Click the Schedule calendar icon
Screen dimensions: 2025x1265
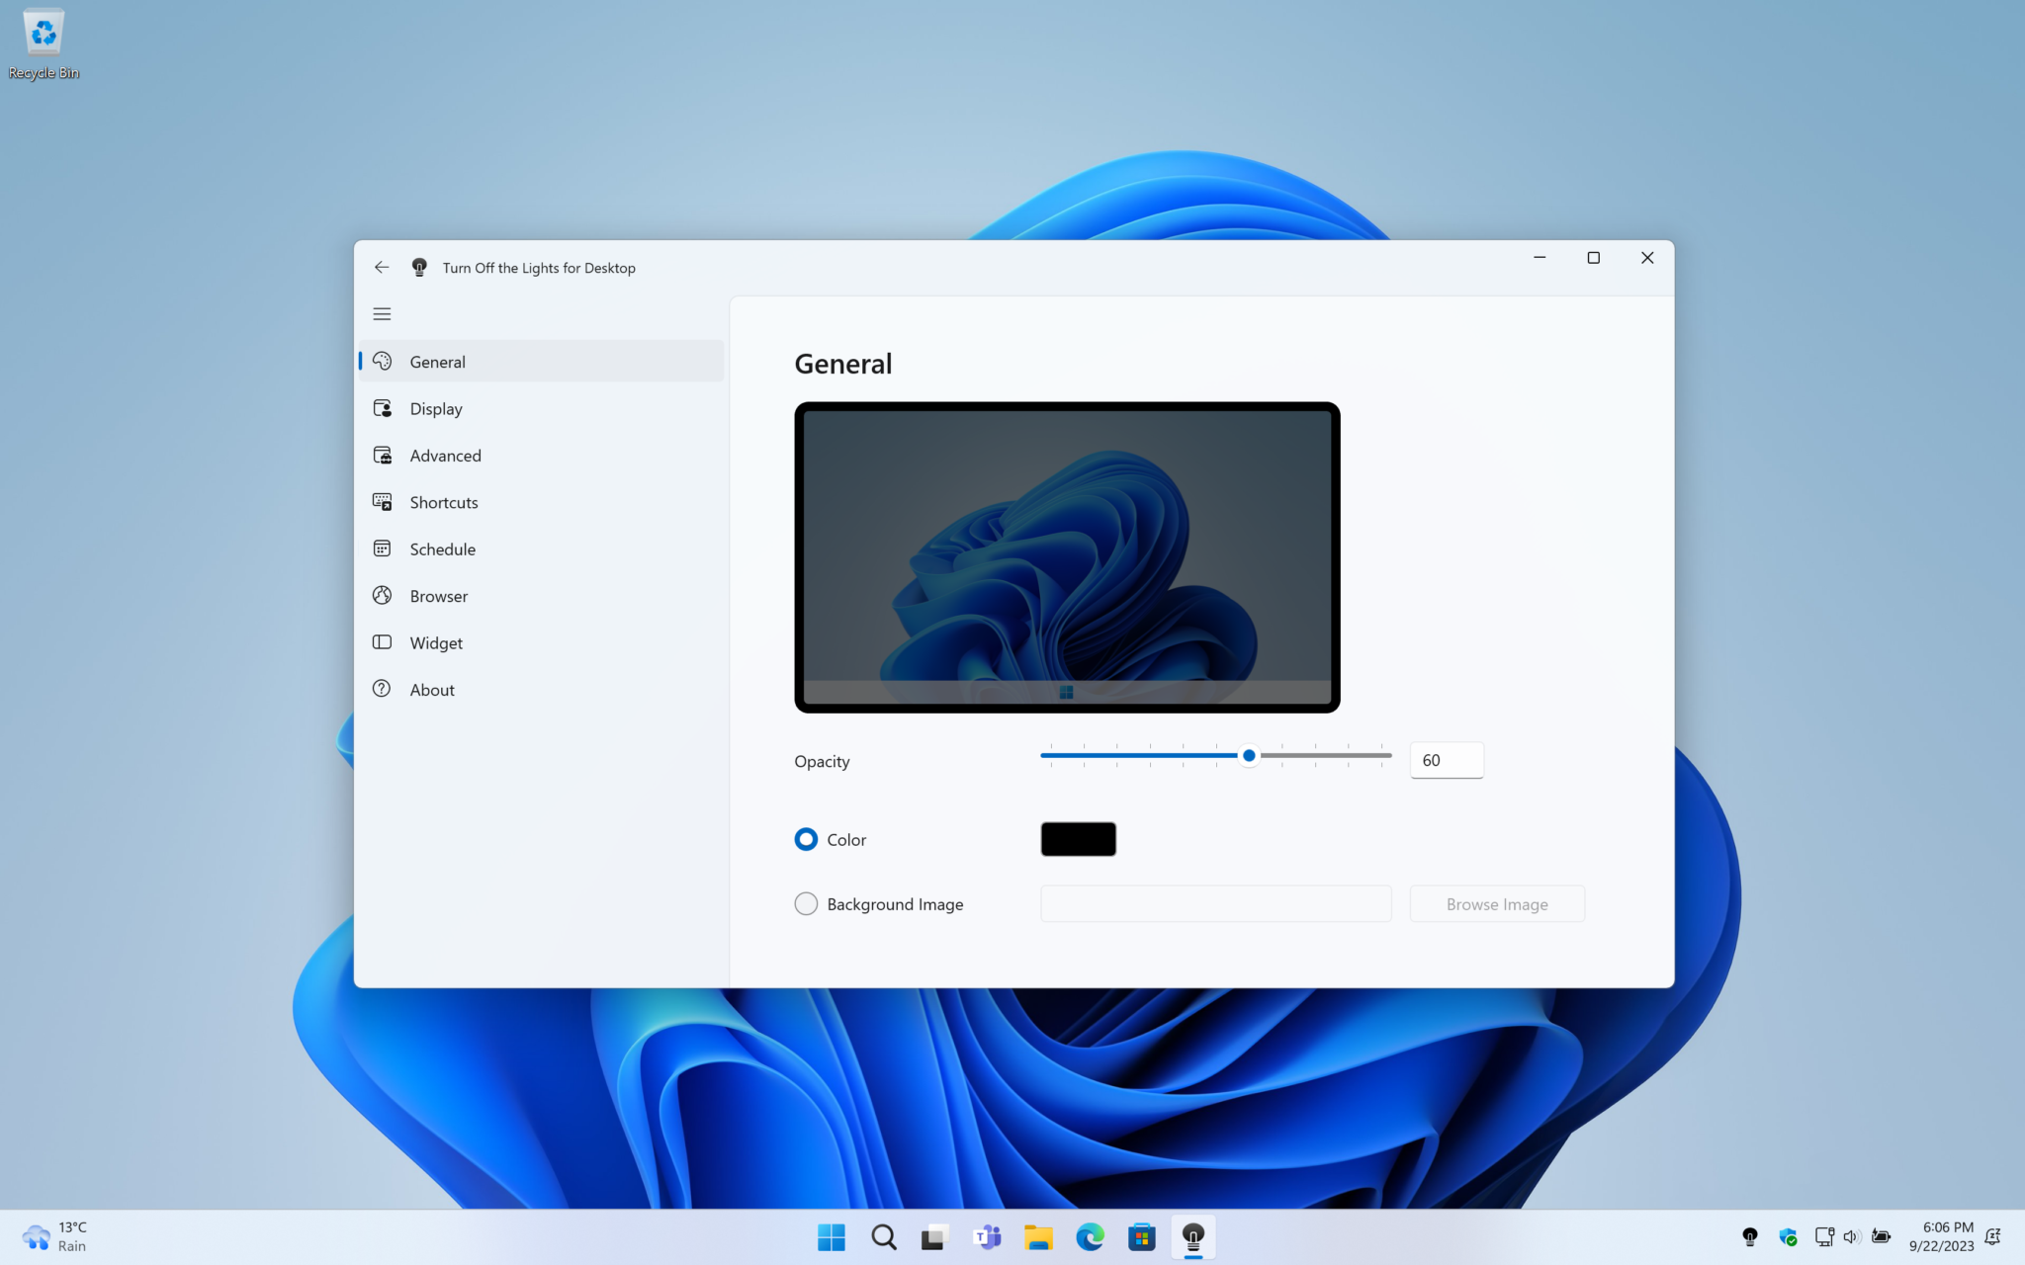click(x=383, y=548)
